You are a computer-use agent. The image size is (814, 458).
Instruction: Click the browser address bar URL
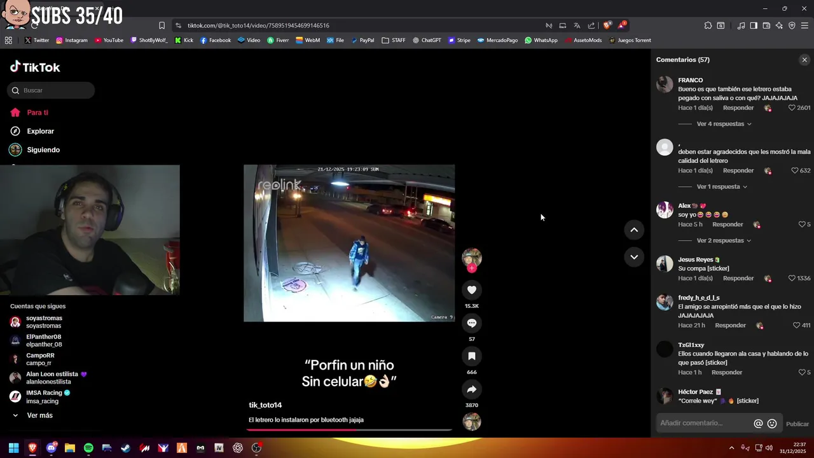tap(258, 25)
